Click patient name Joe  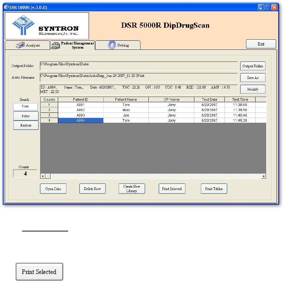pyautogui.click(x=126, y=115)
